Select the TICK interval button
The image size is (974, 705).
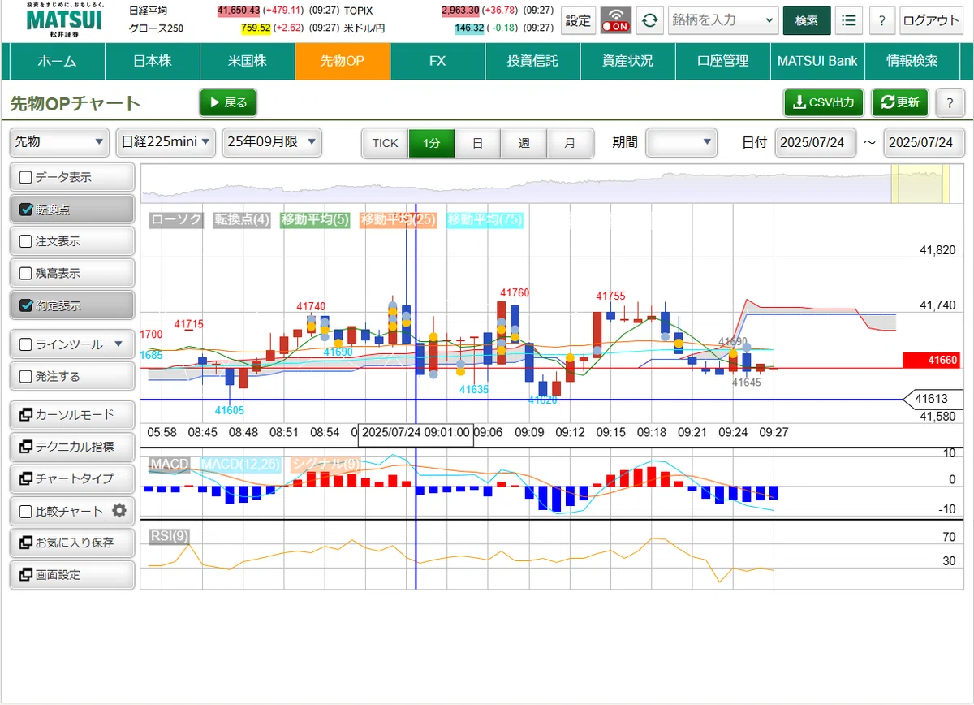(385, 143)
